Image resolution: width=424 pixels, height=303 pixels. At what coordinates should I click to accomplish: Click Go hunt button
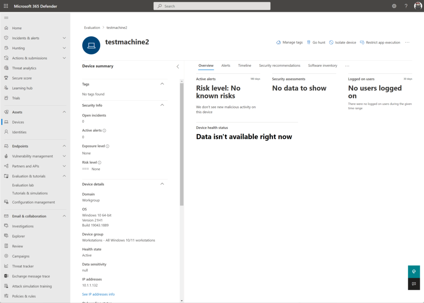[316, 43]
